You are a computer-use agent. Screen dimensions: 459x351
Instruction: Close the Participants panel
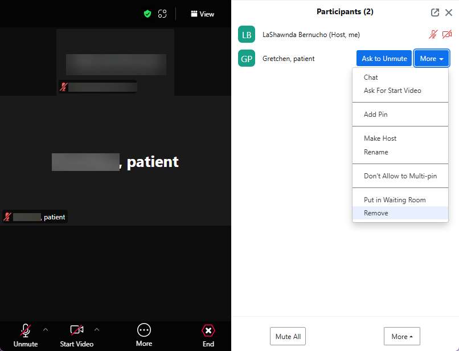pos(449,12)
